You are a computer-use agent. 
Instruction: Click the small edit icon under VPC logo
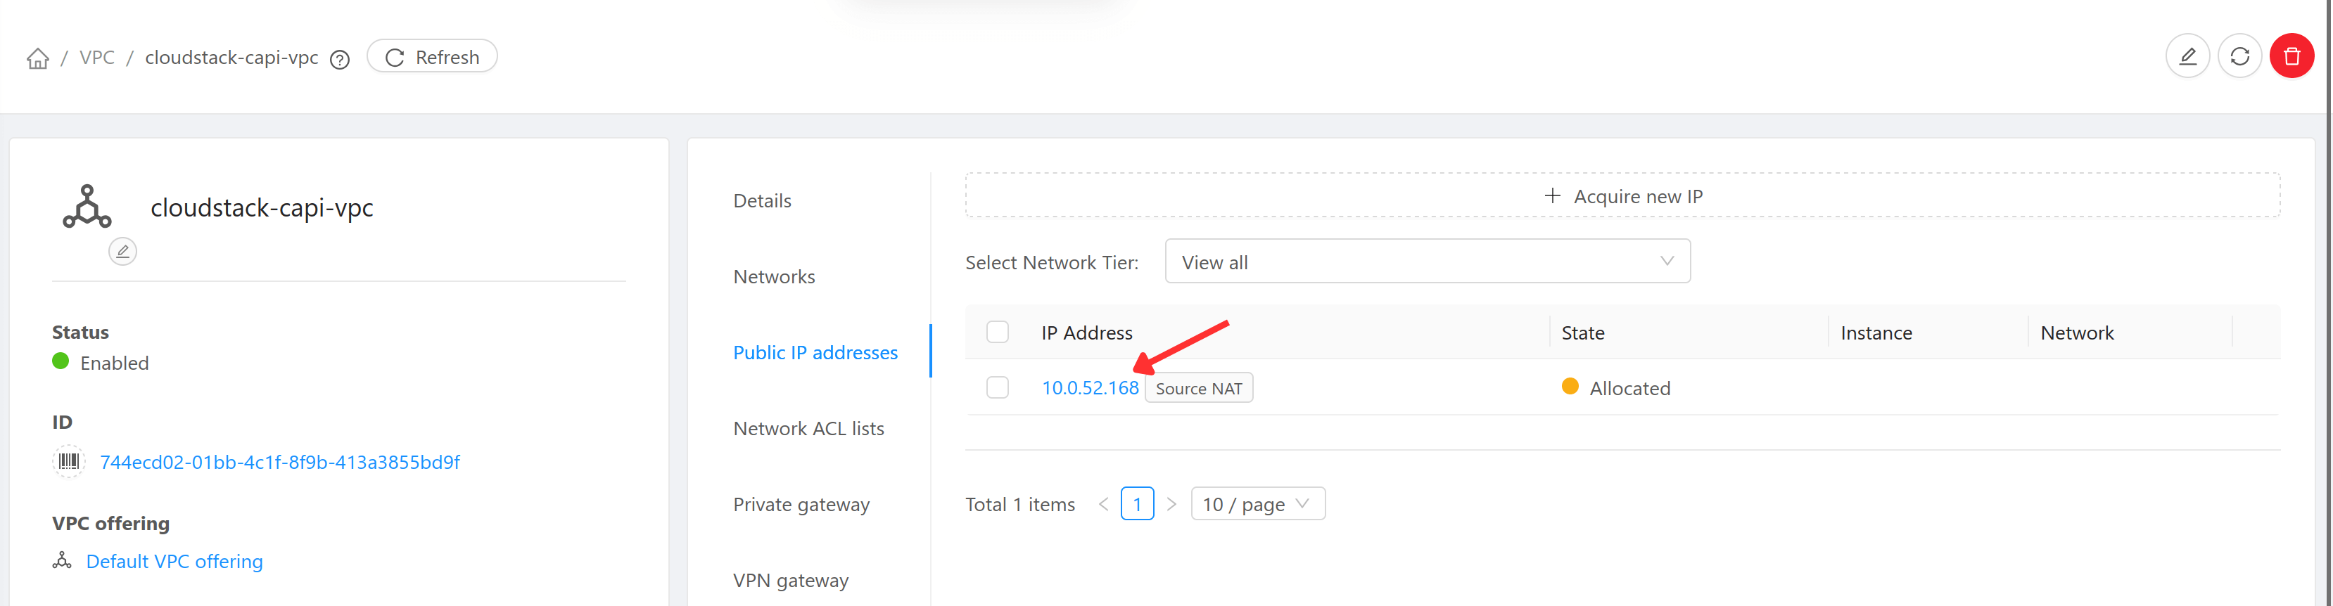tap(122, 252)
